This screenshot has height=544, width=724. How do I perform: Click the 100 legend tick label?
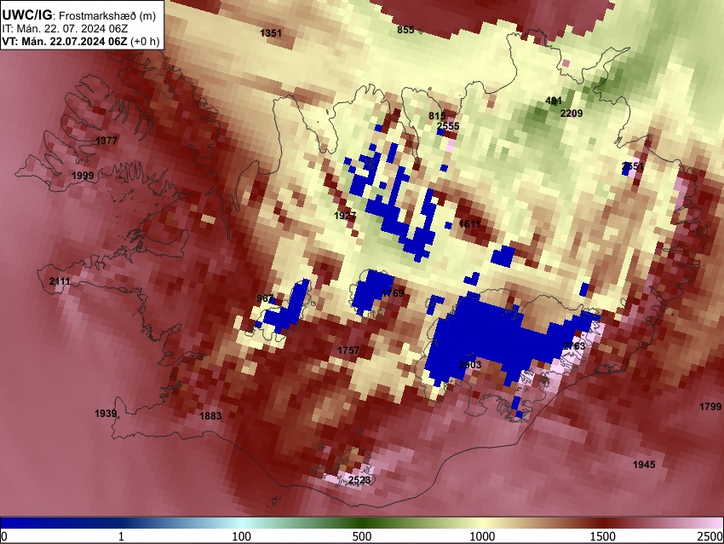point(242,536)
